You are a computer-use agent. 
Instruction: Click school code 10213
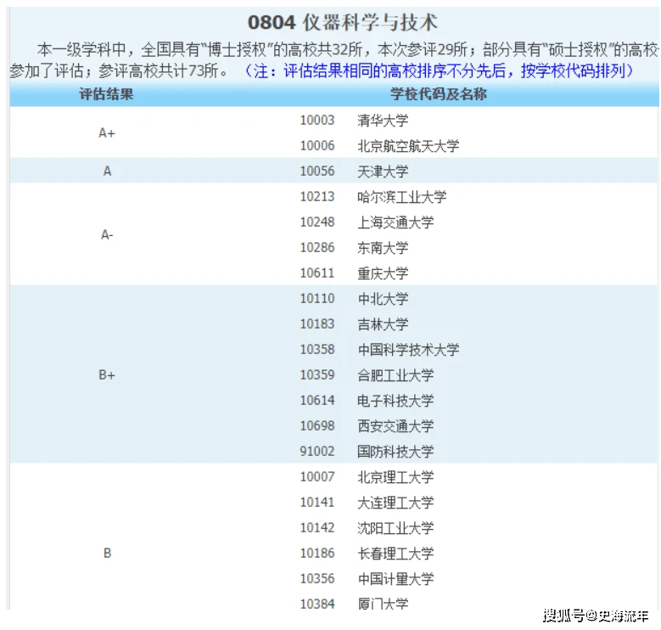click(317, 196)
